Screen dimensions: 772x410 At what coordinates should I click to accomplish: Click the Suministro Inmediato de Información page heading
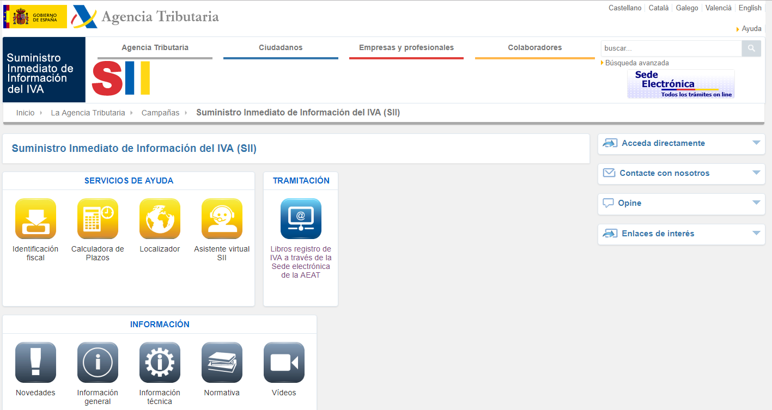[134, 148]
